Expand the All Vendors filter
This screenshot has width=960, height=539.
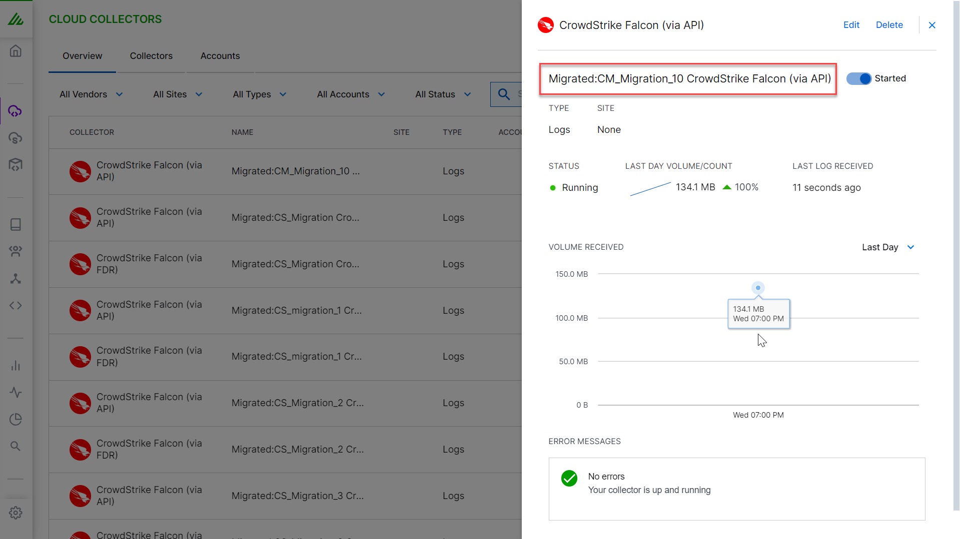pyautogui.click(x=91, y=94)
